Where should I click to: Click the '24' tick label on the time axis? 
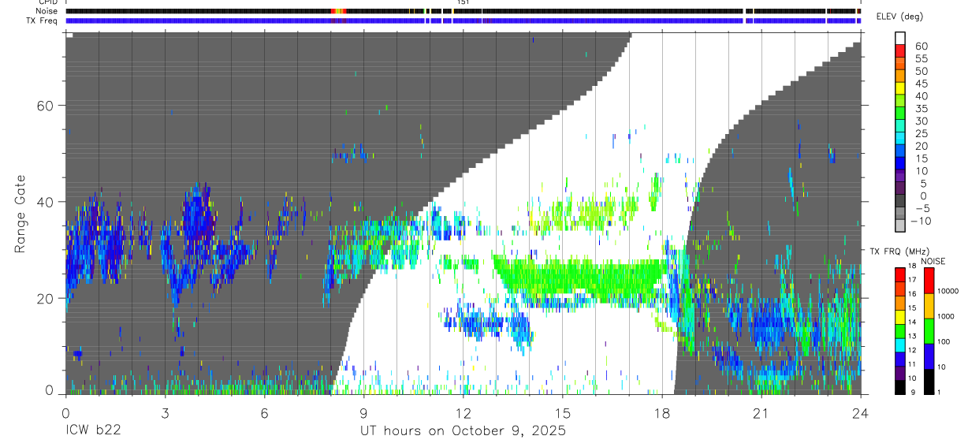click(860, 412)
